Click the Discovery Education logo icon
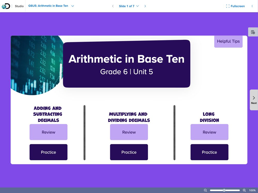 coord(6,6)
